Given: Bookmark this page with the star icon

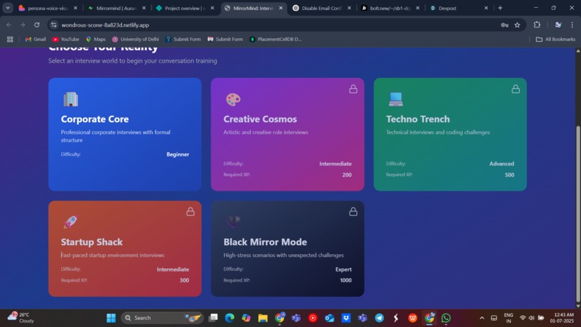Looking at the screenshot, I should tap(518, 25).
